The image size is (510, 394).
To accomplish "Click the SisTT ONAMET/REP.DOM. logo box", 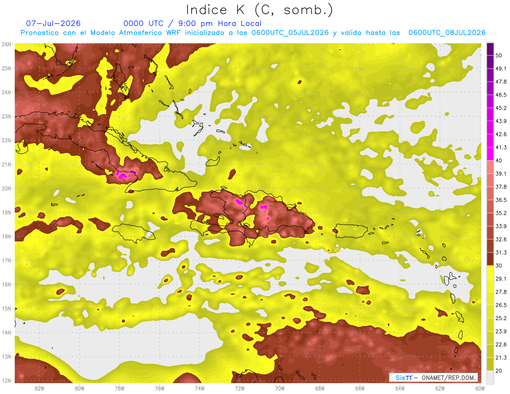I will click(433, 377).
